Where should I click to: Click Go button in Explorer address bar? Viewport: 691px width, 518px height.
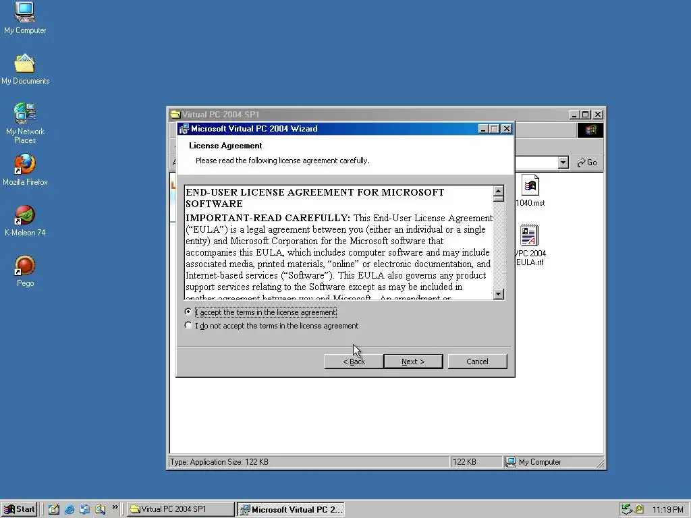587,163
